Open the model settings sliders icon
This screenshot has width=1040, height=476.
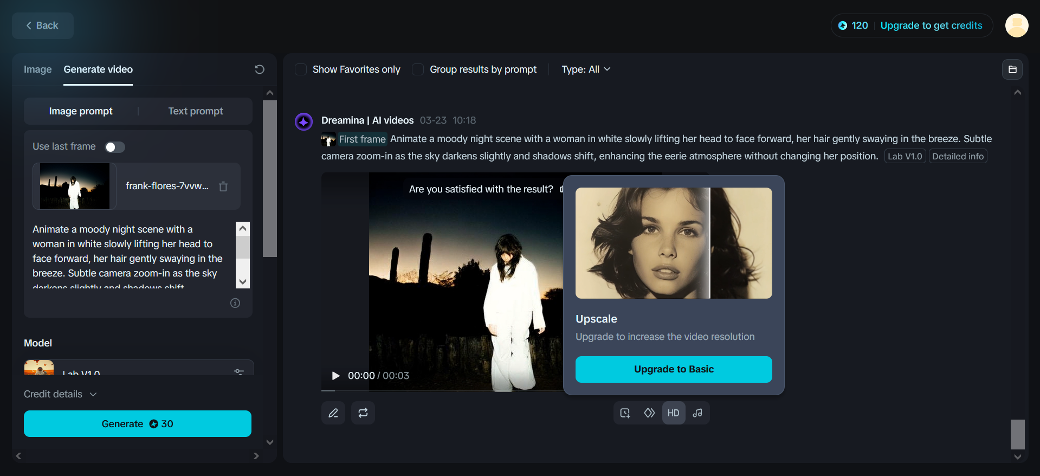[239, 372]
